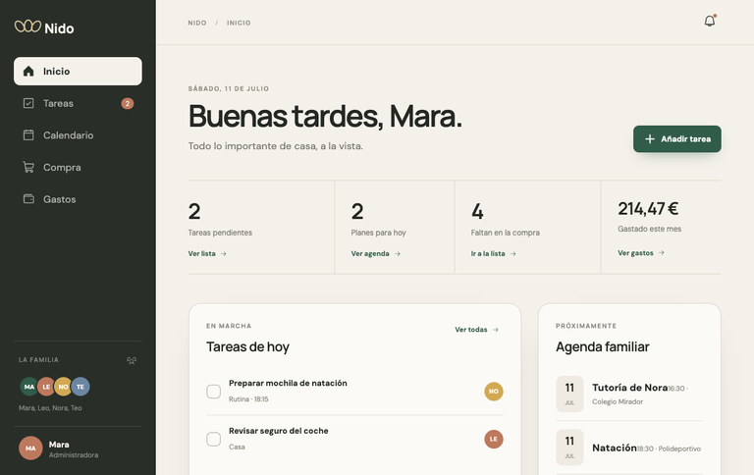
Task: Click the 214,47 € spent amount
Action: [x=648, y=209]
